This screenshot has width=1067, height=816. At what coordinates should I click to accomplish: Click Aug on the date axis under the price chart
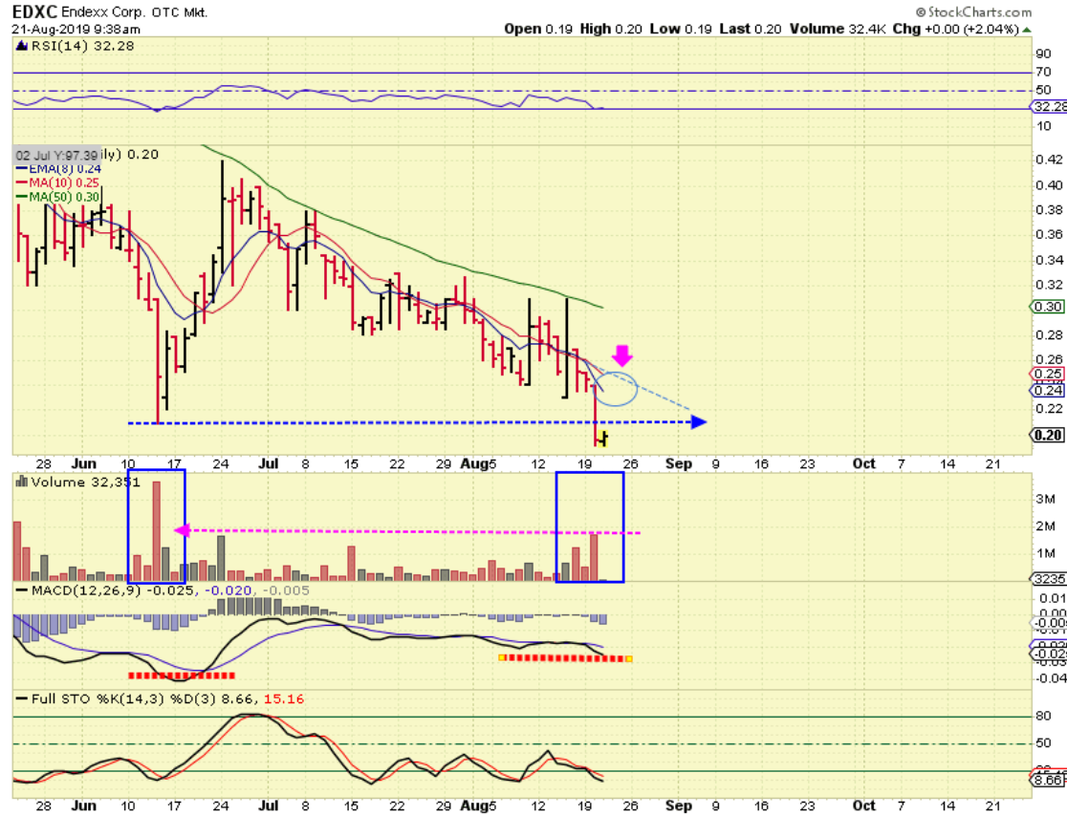473,463
